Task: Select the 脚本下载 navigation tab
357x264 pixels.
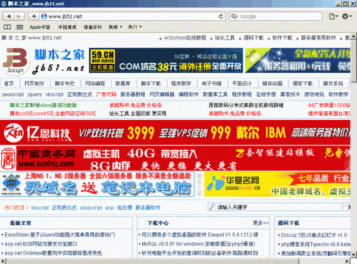Action: [151, 83]
